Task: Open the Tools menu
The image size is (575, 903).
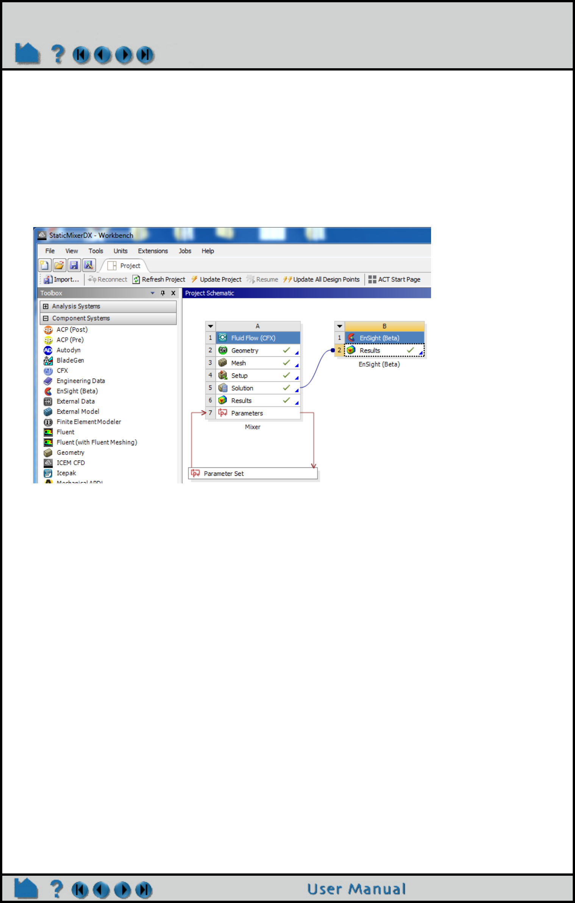Action: click(x=96, y=251)
